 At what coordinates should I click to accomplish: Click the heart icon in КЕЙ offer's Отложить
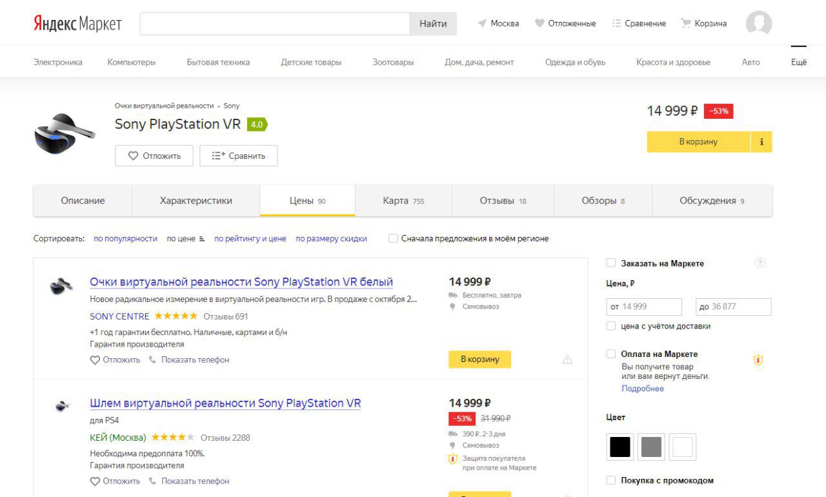[95, 482]
